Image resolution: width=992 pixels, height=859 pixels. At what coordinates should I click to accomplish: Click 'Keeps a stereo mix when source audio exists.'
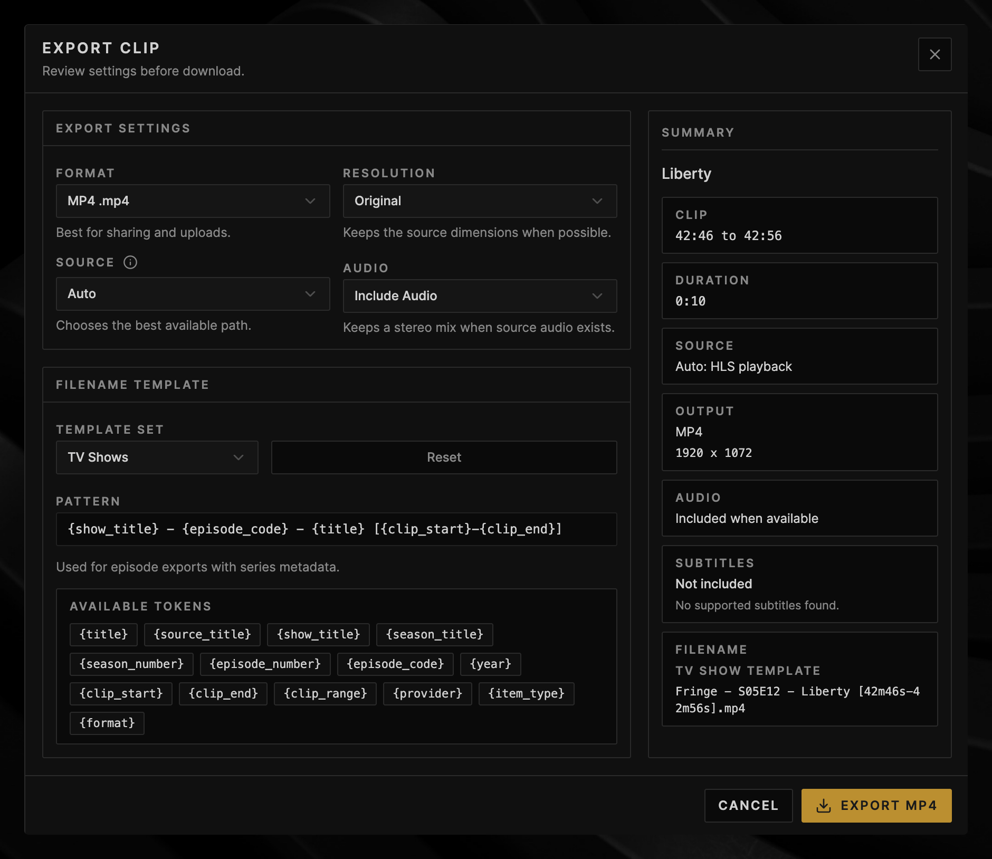click(479, 328)
